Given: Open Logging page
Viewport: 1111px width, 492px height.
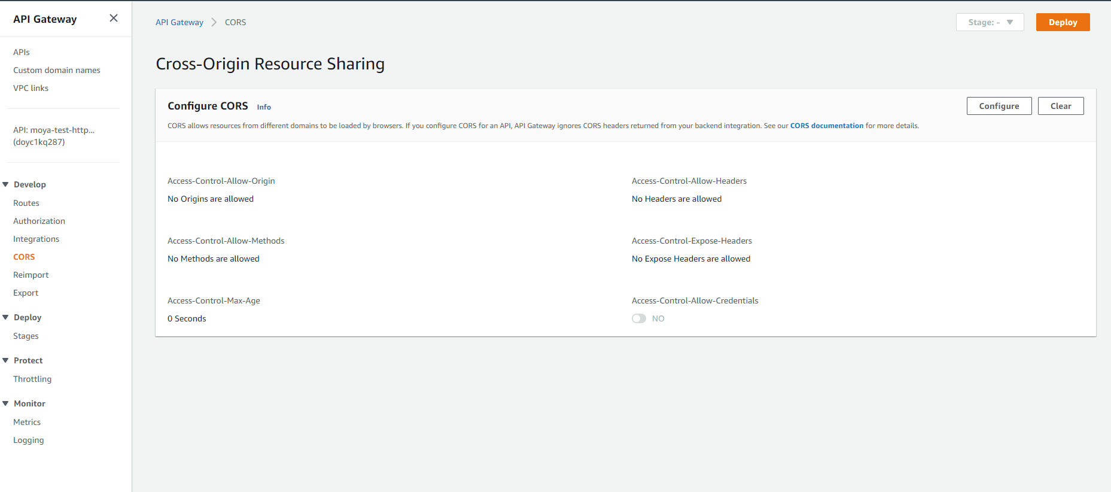Looking at the screenshot, I should pyautogui.click(x=29, y=440).
